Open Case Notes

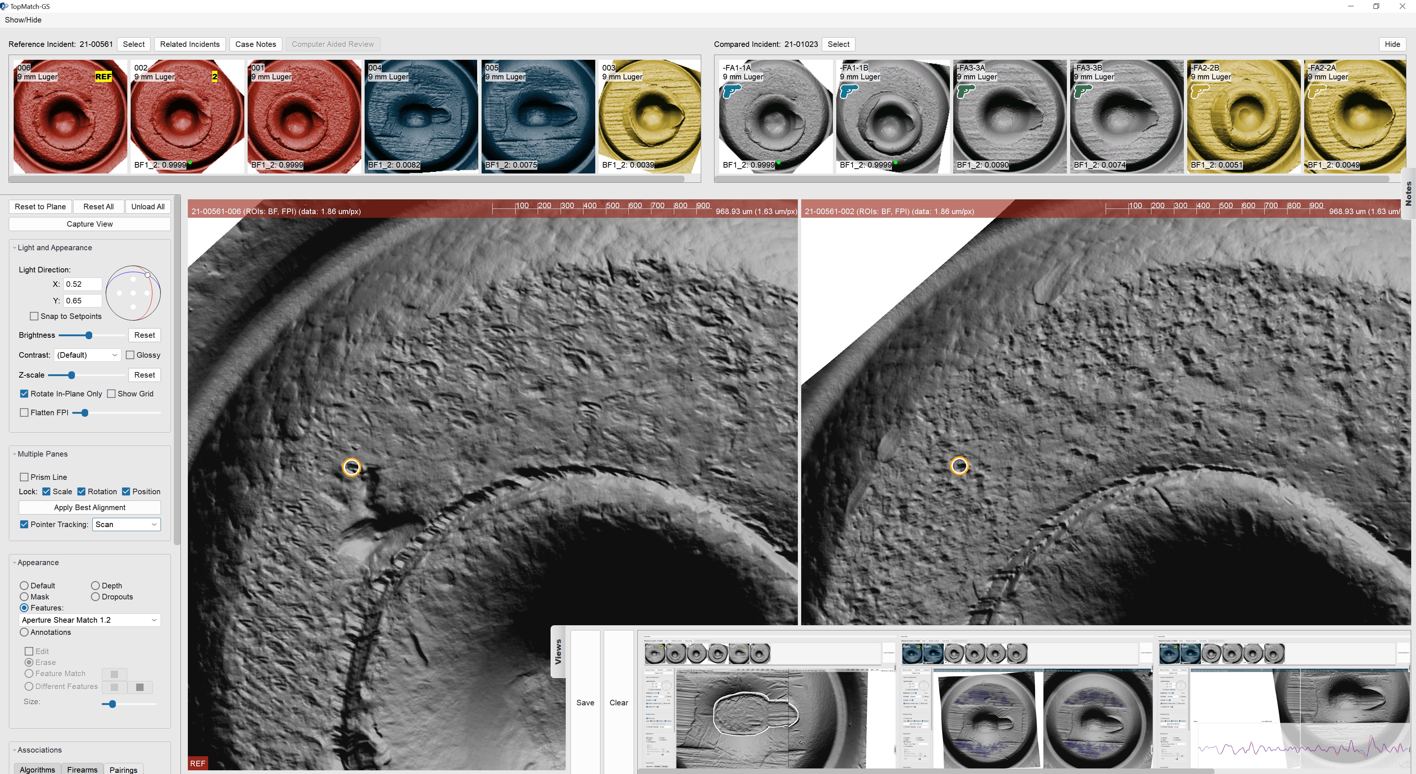pyautogui.click(x=256, y=44)
